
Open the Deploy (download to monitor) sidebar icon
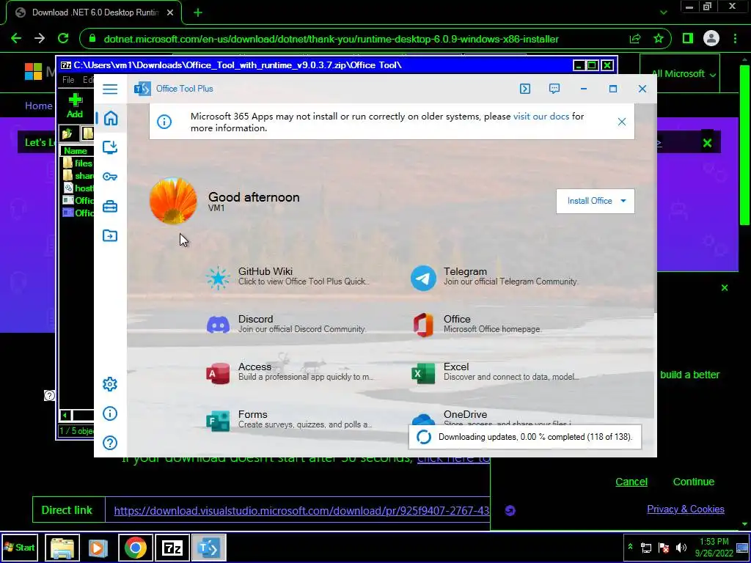110,147
